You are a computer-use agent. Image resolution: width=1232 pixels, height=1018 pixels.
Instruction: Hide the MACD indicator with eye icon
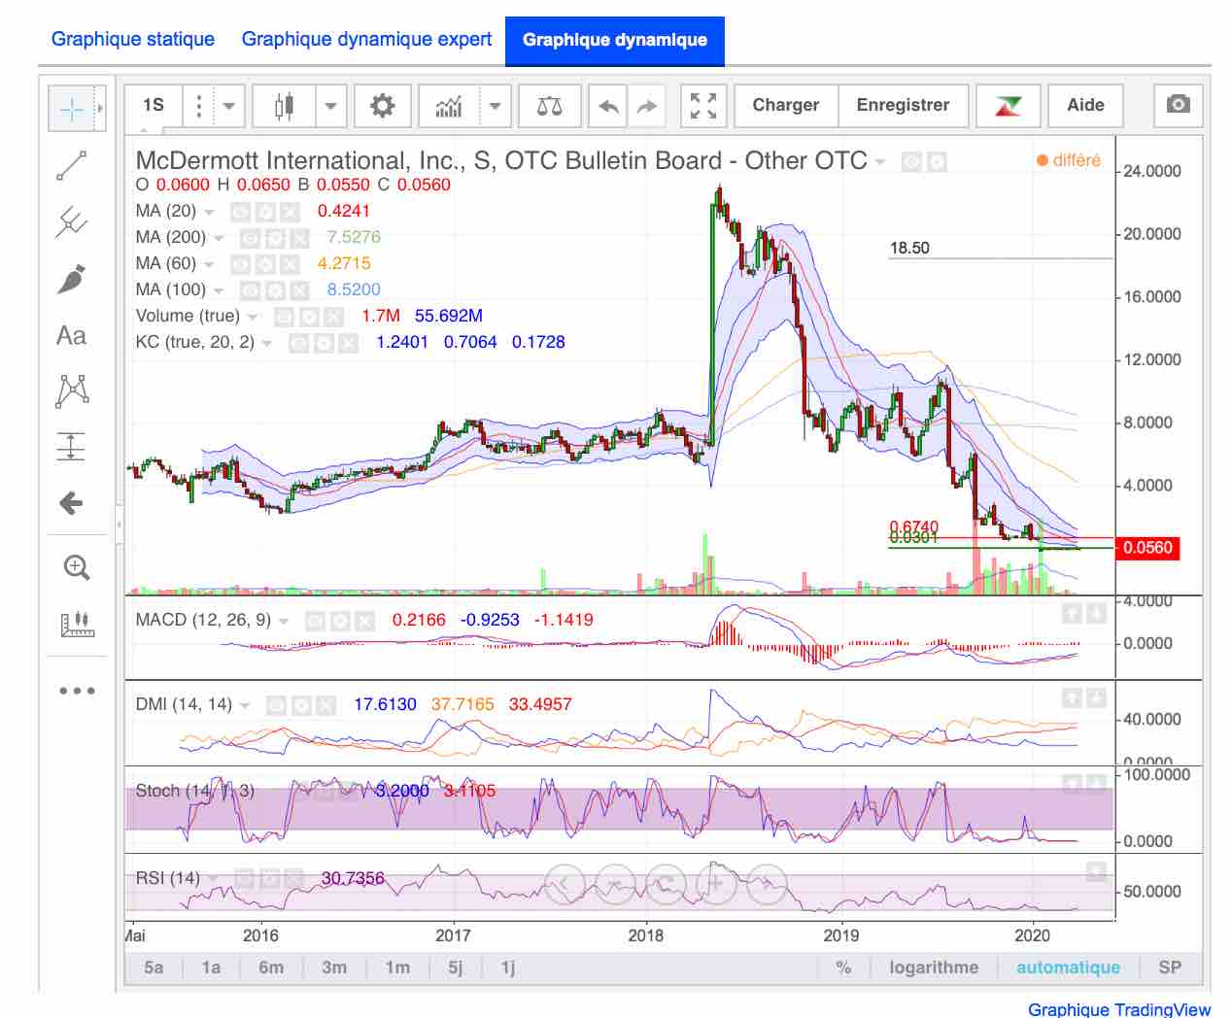tap(316, 620)
